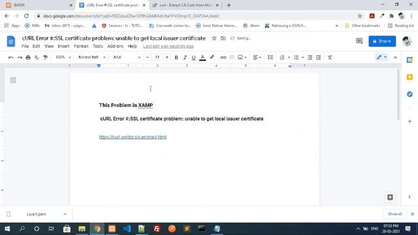Screen dimensions: 418x235
Task: Star the document
Action: tap(214, 39)
